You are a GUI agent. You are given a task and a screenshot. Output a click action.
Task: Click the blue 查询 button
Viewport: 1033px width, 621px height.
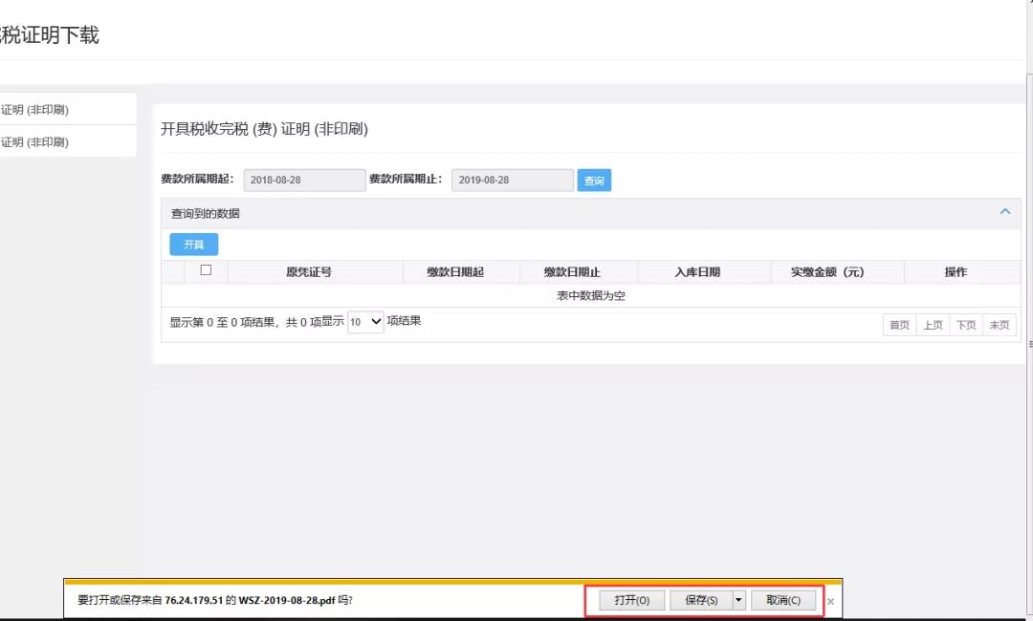coord(594,181)
